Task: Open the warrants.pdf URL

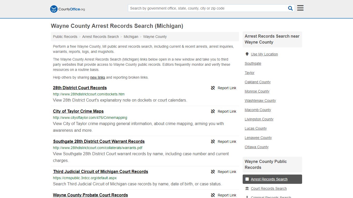Action: tap(98, 148)
